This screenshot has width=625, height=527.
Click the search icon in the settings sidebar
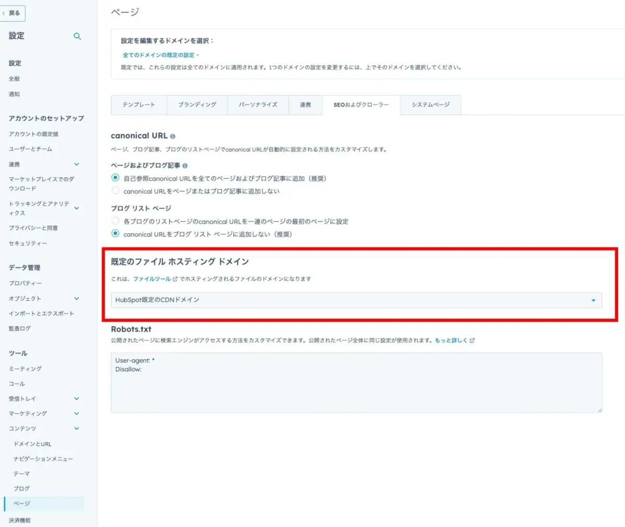coord(77,36)
